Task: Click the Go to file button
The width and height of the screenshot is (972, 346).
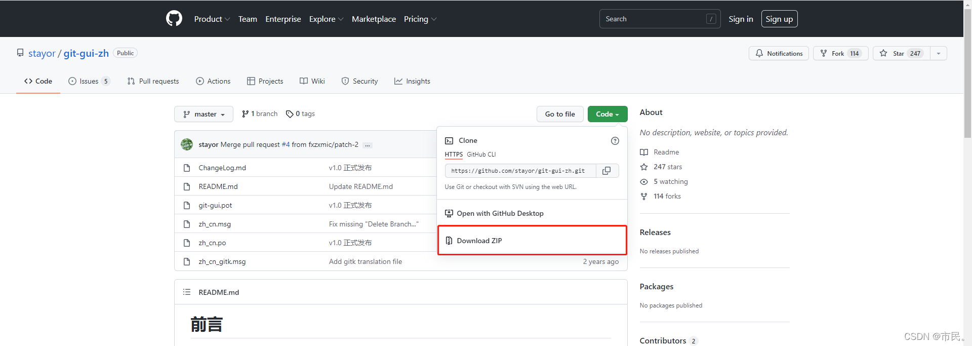Action: [560, 114]
